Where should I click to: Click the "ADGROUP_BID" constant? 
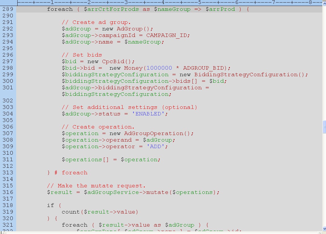pyautogui.click(x=203, y=68)
